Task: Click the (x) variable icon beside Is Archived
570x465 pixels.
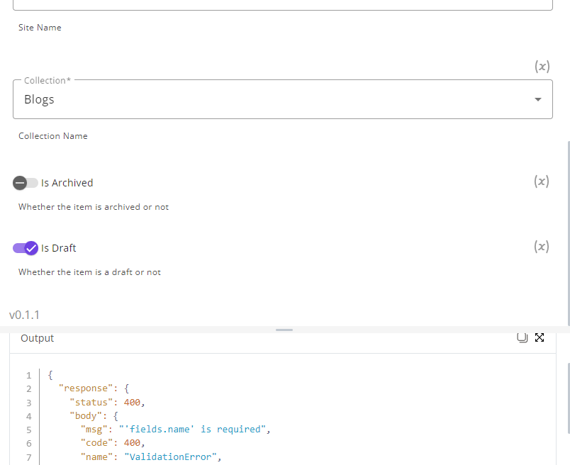Action: click(541, 181)
